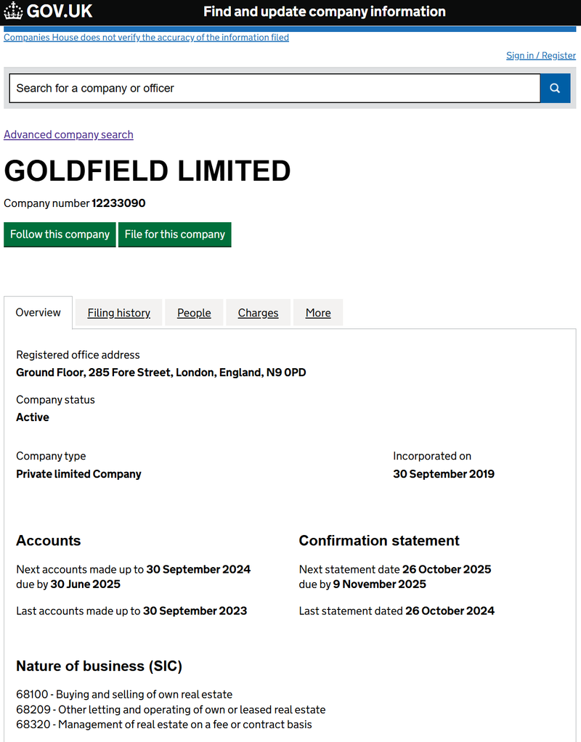The width and height of the screenshot is (581, 742).
Task: Click the GOV.UK crown logo
Action: [x=13, y=11]
